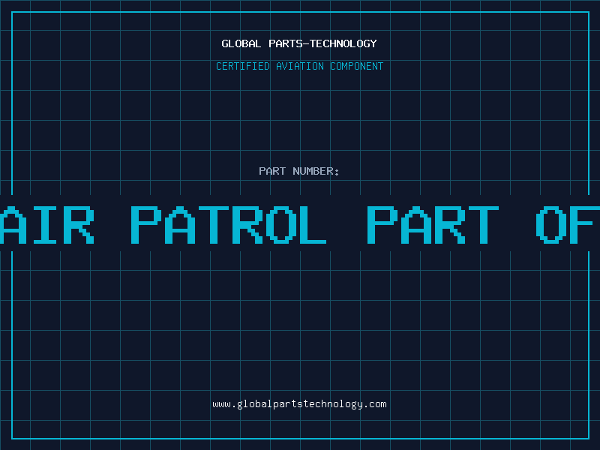The height and width of the screenshot is (450, 600).
Task: Click the GLOBAL PARTS-TECHNOLOGY heading
Action: point(299,44)
